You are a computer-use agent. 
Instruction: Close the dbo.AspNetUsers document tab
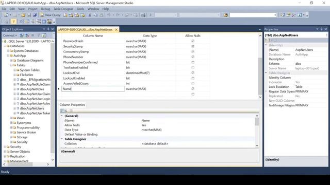[x=116, y=30]
